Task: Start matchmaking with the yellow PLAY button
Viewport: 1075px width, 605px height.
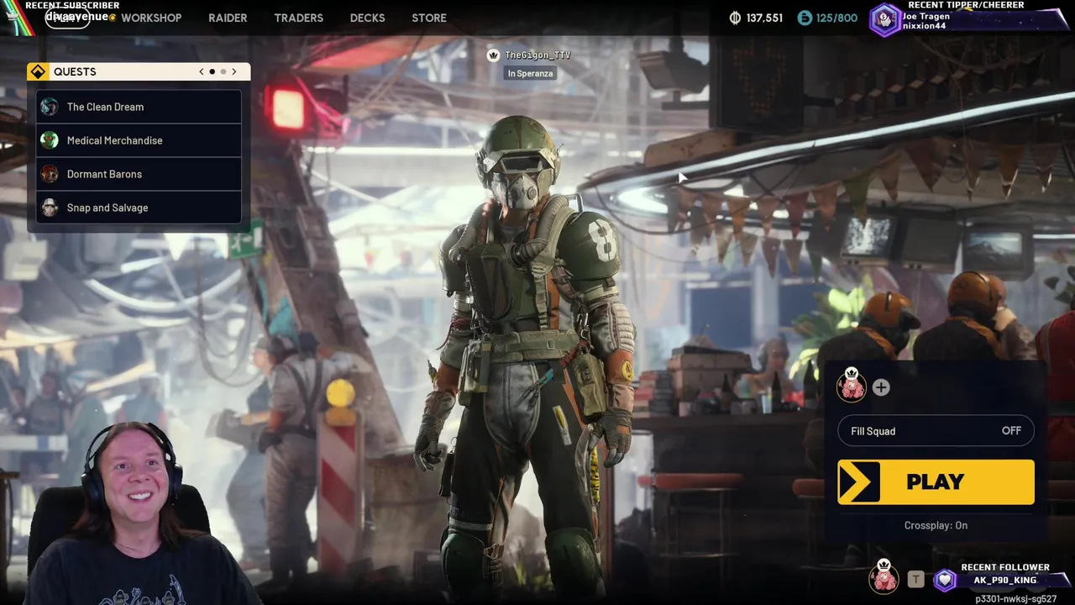Action: click(936, 481)
